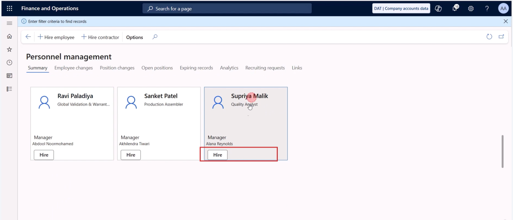
Task: Click the Sanket Patel name
Action: pyautogui.click(x=161, y=96)
